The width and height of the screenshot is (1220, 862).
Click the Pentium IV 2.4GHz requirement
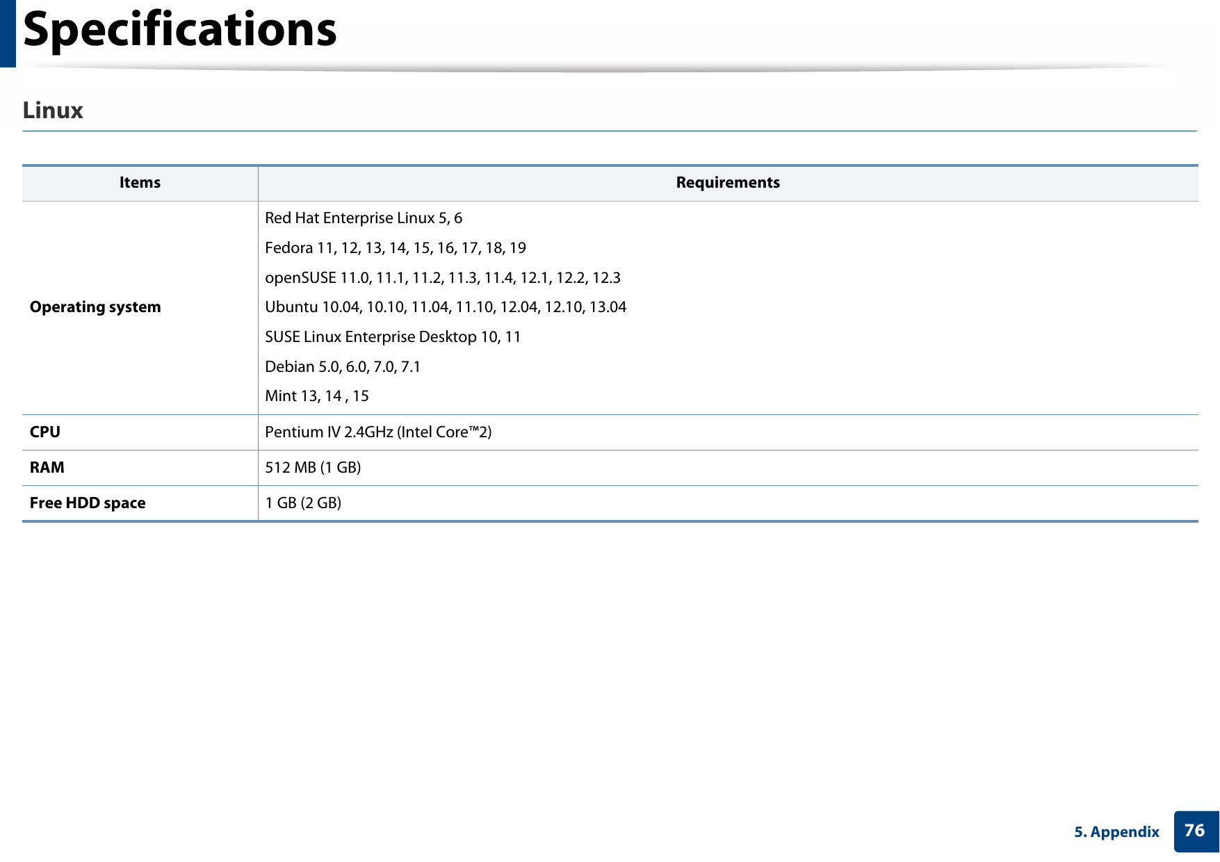tap(378, 432)
